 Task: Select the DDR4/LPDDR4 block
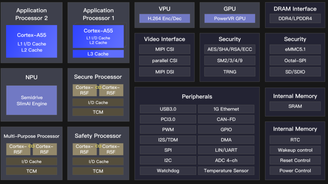coord(295,19)
